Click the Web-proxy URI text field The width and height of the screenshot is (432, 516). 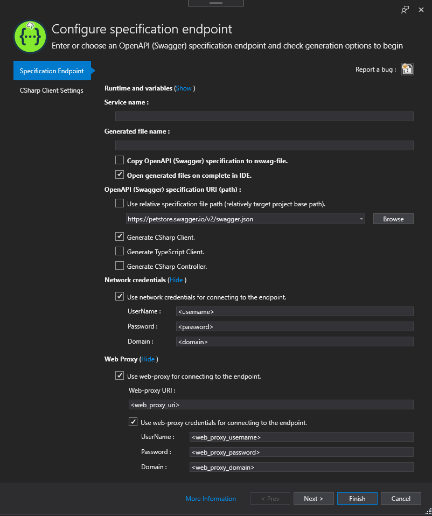click(x=271, y=405)
